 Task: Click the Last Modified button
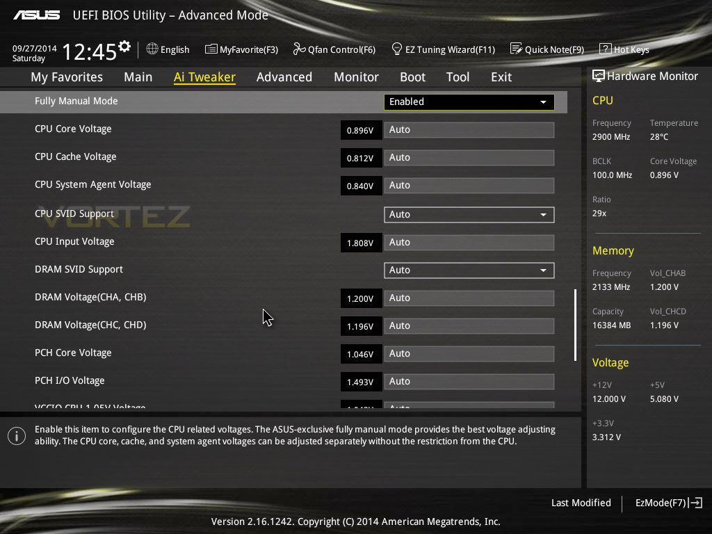pyautogui.click(x=581, y=503)
